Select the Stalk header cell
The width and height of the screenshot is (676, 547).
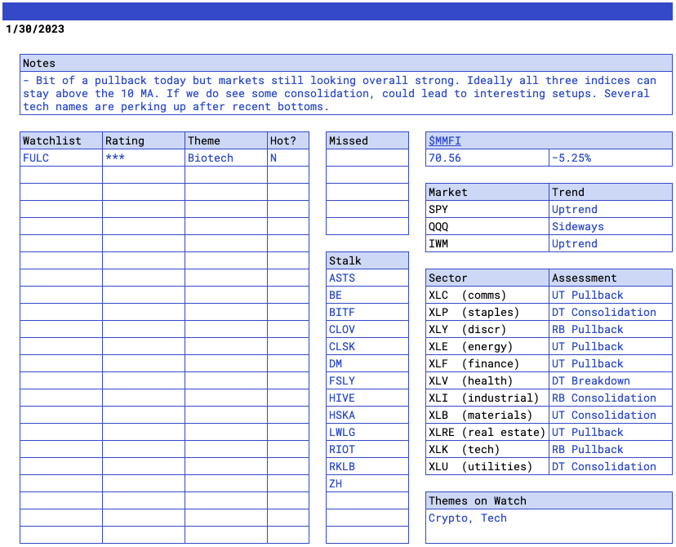pyautogui.click(x=367, y=260)
